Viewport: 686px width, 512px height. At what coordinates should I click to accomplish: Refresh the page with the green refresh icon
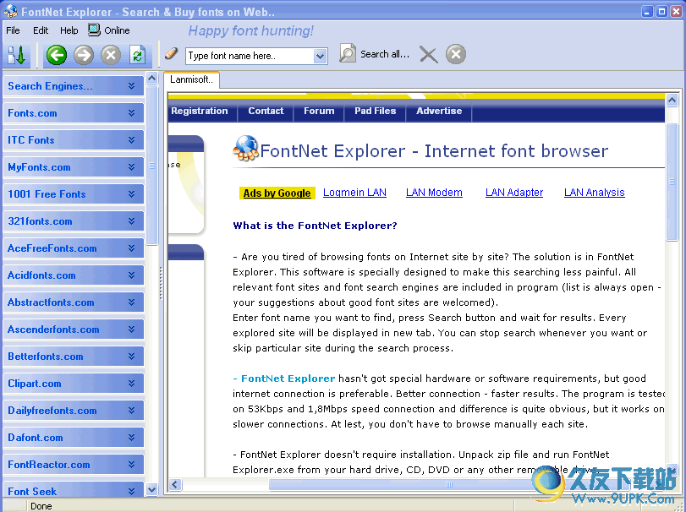[137, 56]
